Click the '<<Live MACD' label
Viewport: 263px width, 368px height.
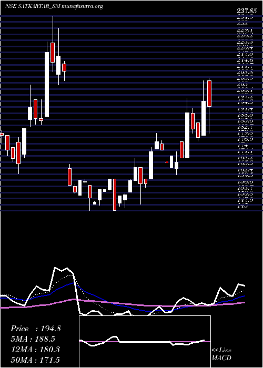pyautogui.click(x=221, y=354)
